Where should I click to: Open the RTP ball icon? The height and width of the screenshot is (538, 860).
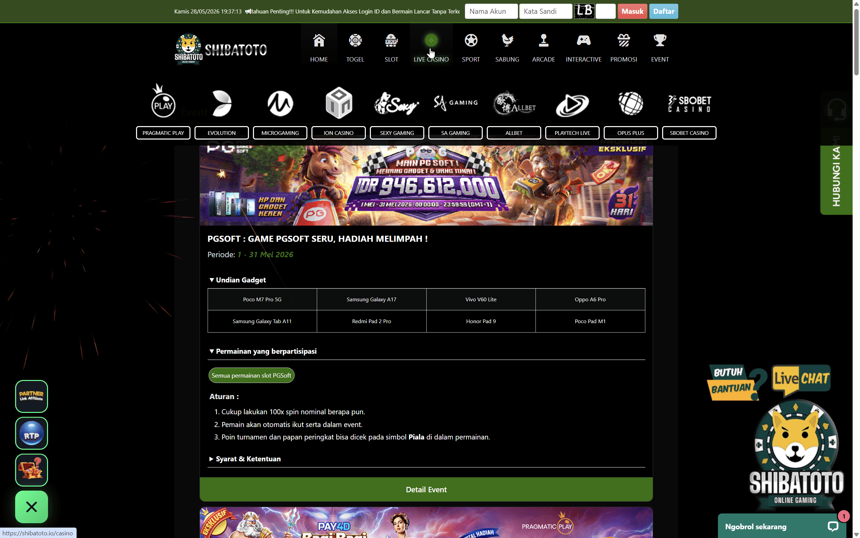[31, 433]
